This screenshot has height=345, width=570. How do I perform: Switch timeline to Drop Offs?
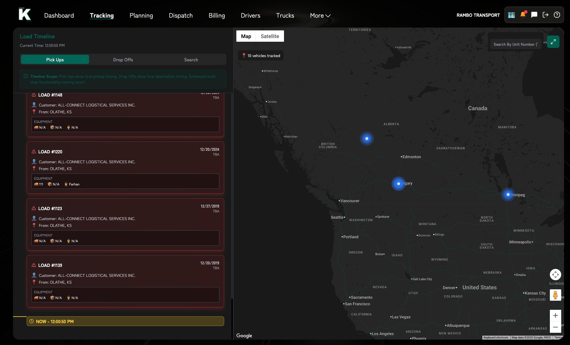coord(123,60)
